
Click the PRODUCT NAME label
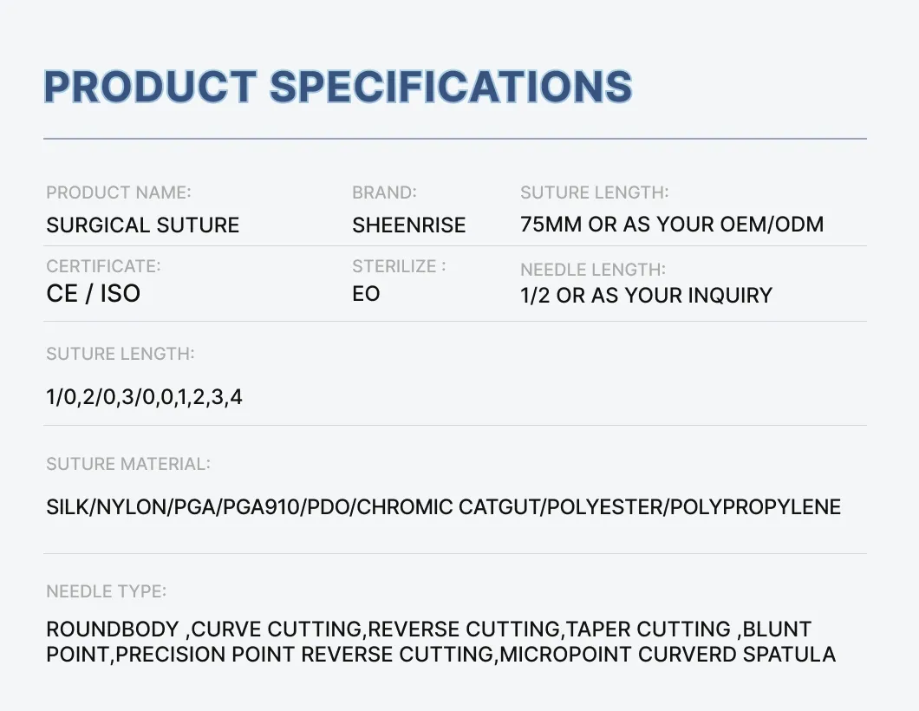click(x=119, y=192)
